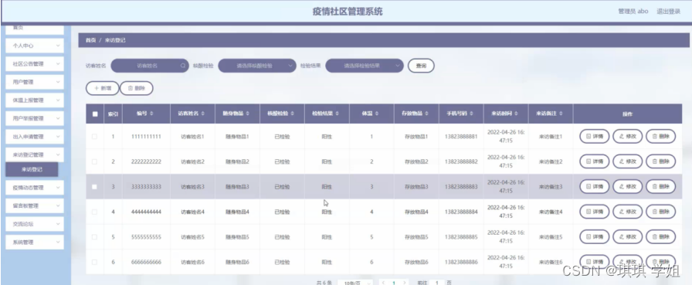This screenshot has height=285, width=692.
Task: Go to previous page arrow in pagination
Action: 384,283
